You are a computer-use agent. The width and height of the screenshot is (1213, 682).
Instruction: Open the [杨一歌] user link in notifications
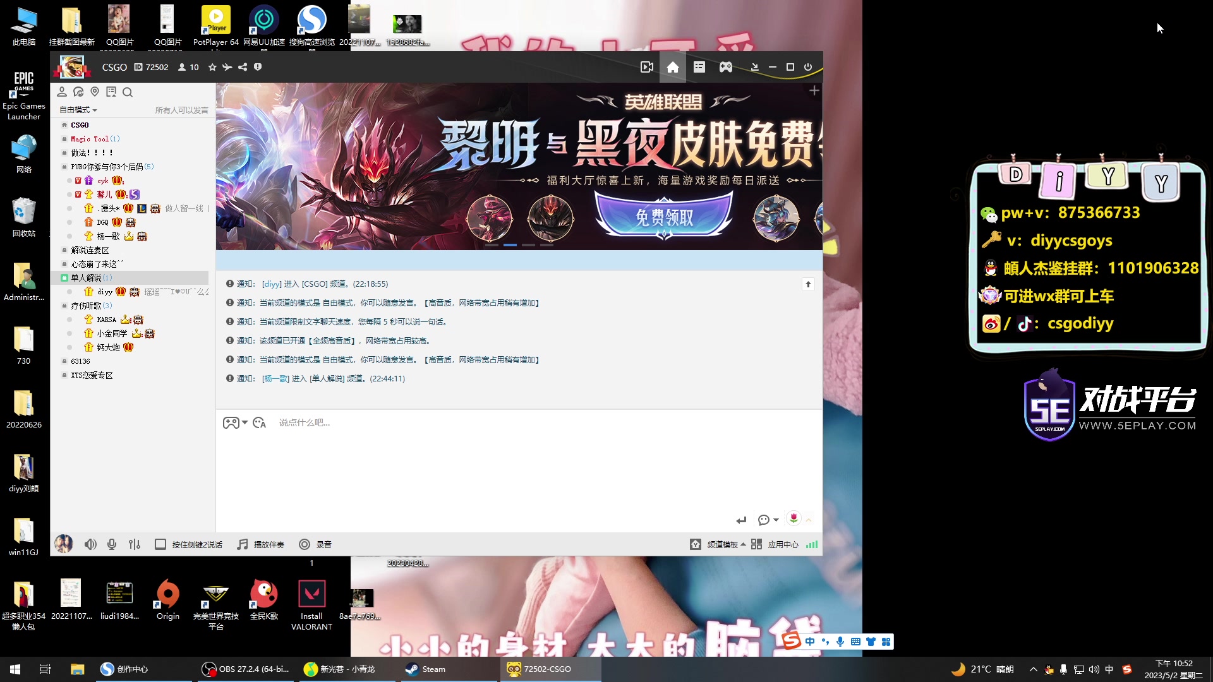tap(275, 379)
